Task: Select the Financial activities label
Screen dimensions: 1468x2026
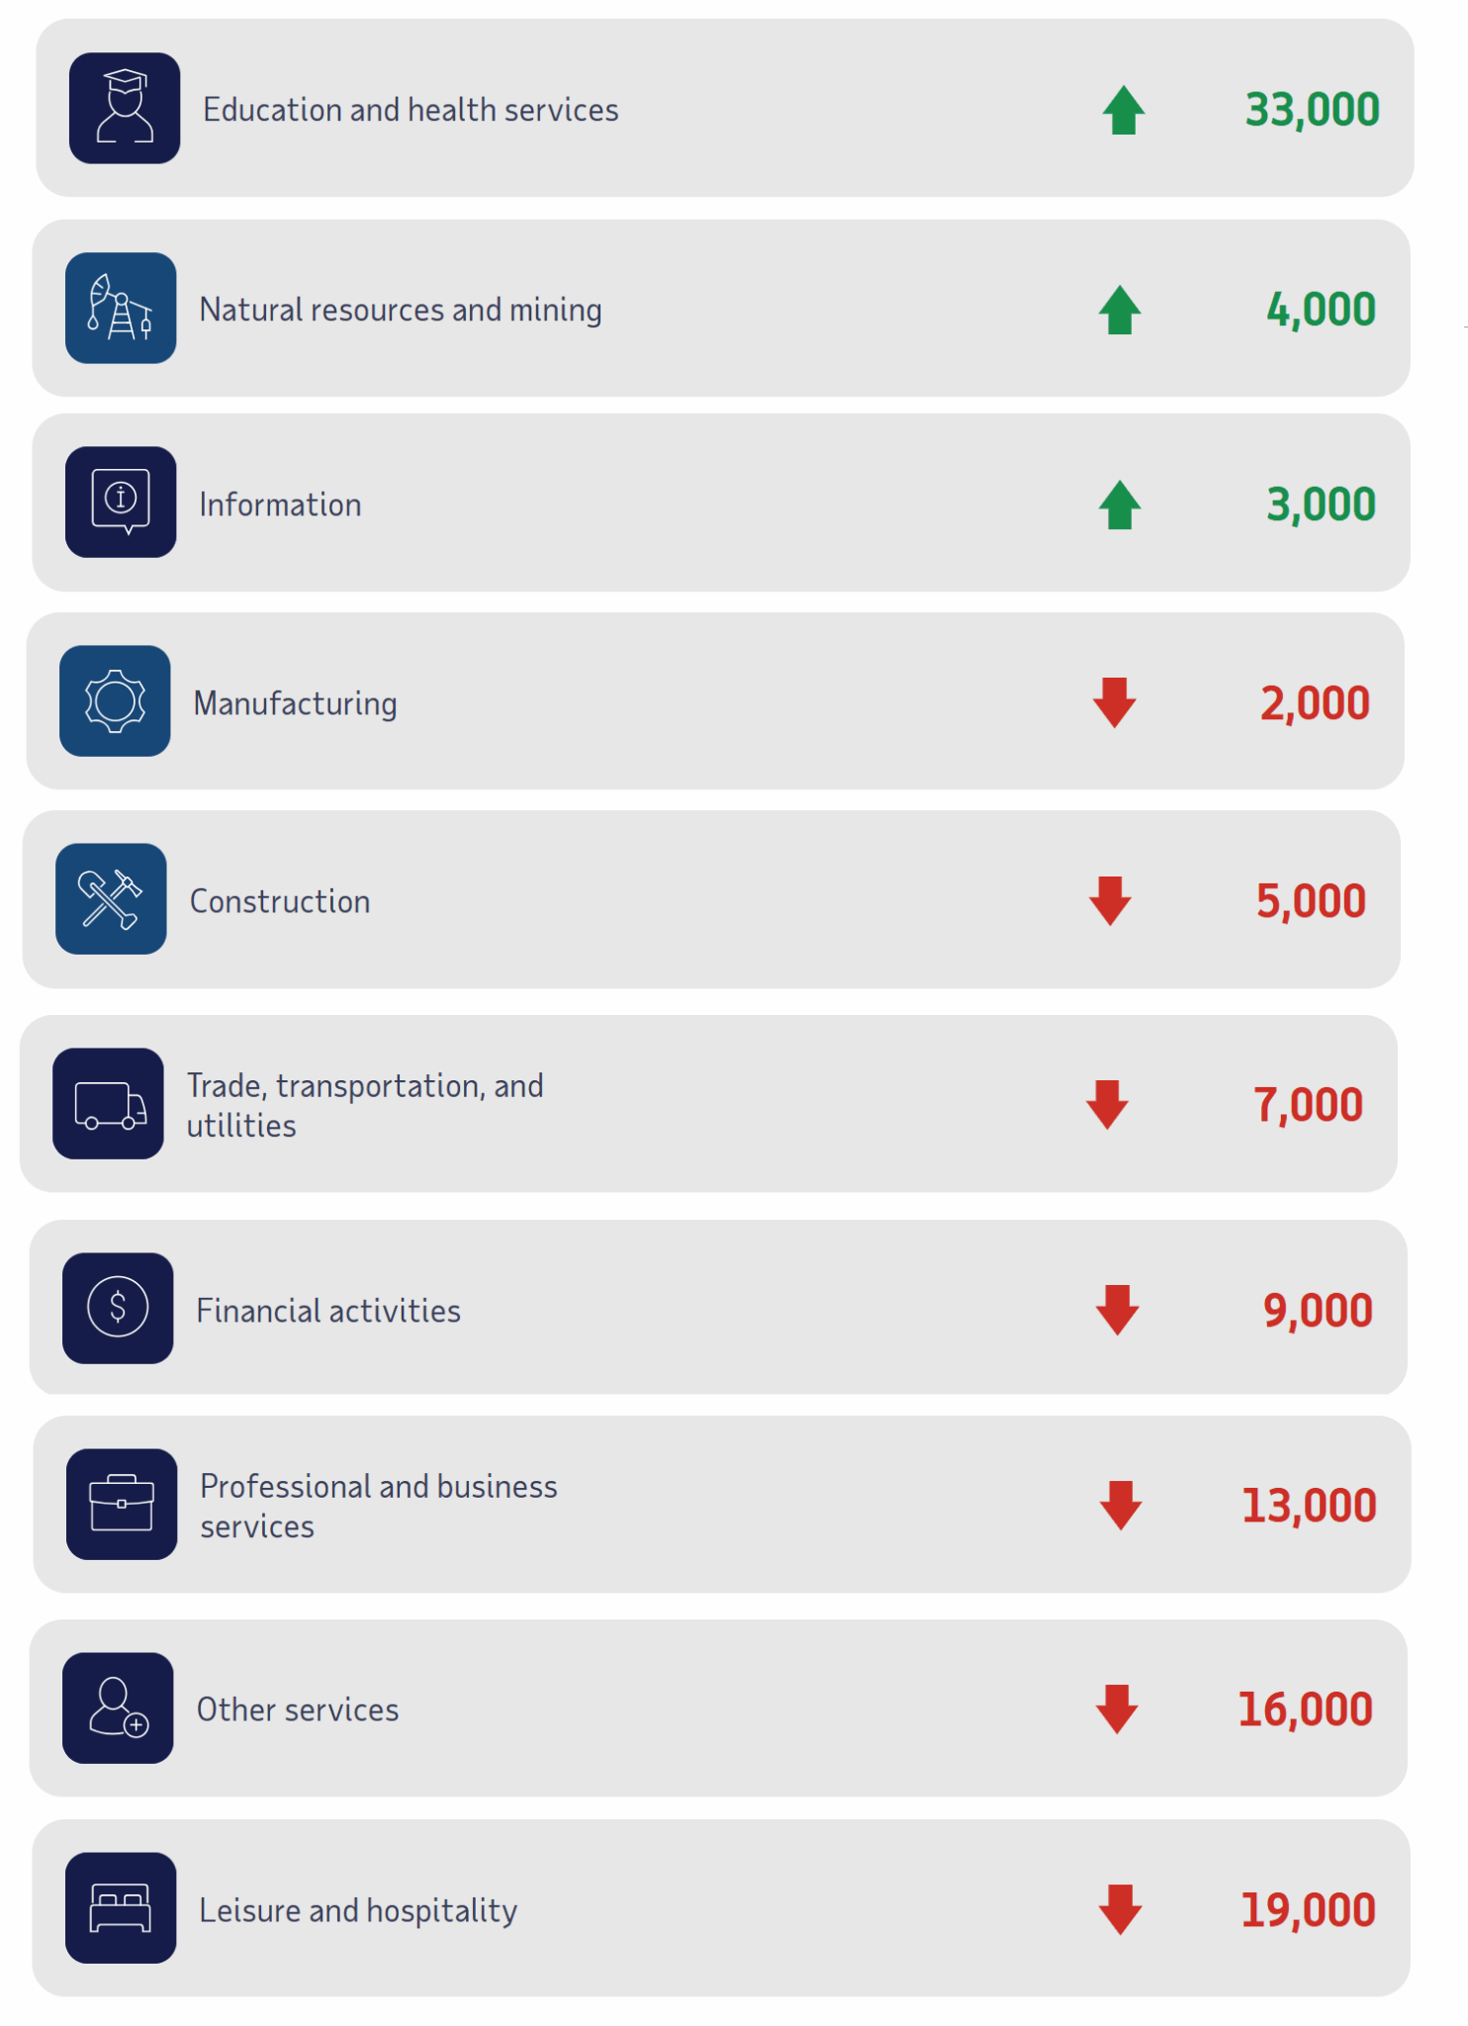Action: (x=328, y=1311)
